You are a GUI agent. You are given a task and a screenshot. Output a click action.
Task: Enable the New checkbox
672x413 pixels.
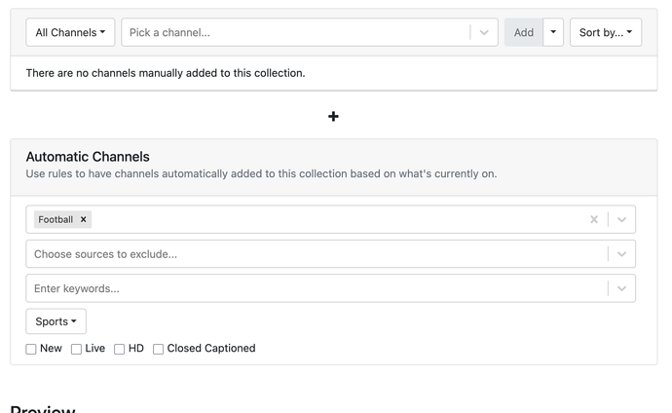click(x=31, y=349)
